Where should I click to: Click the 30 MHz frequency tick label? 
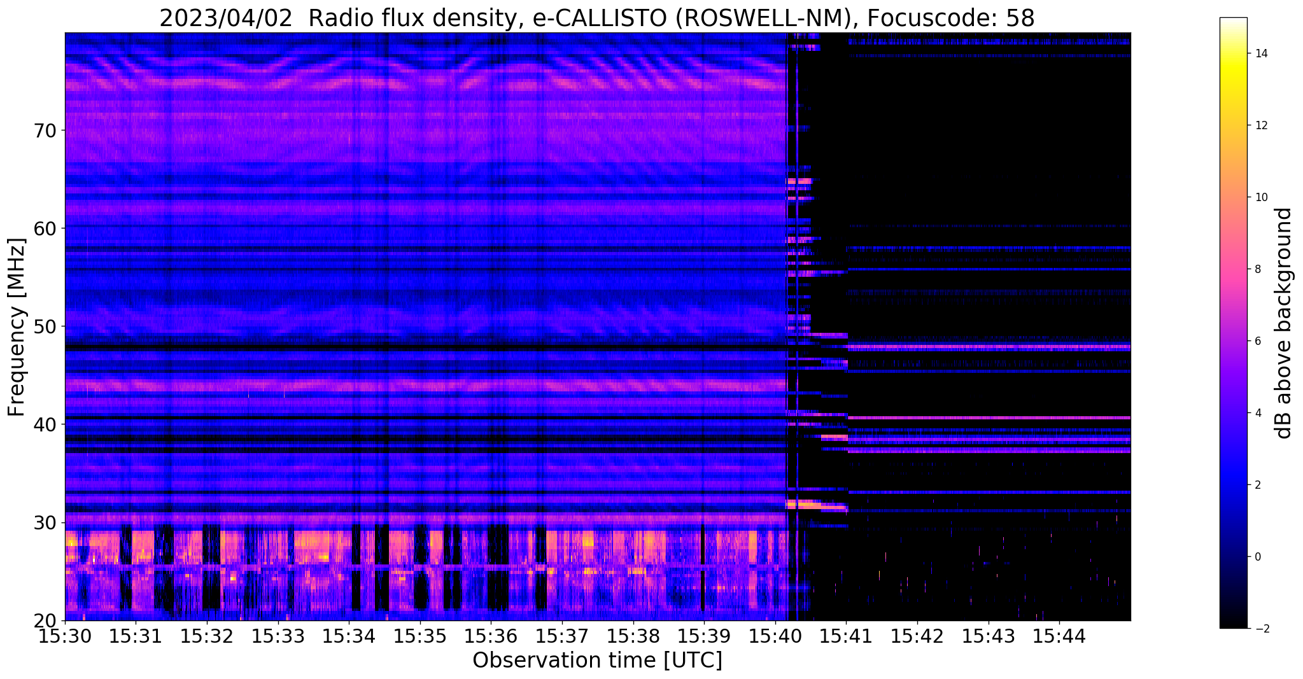44,522
